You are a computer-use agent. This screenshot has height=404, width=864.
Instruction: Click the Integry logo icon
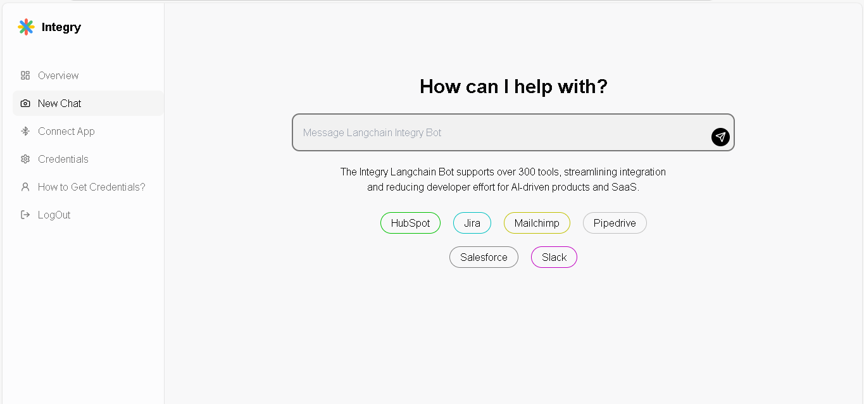click(x=25, y=27)
